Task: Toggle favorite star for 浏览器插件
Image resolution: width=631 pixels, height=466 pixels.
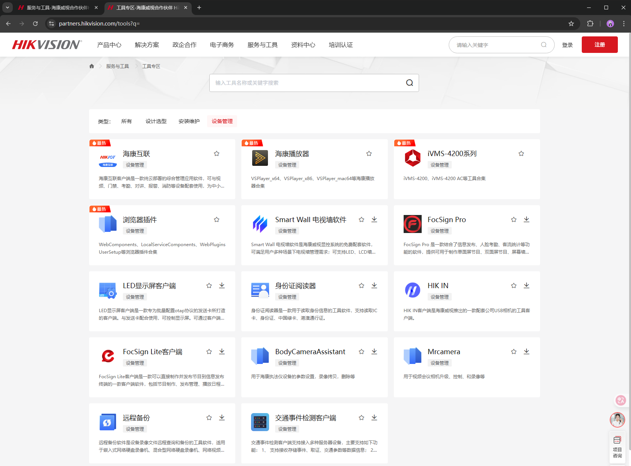Action: 216,219
